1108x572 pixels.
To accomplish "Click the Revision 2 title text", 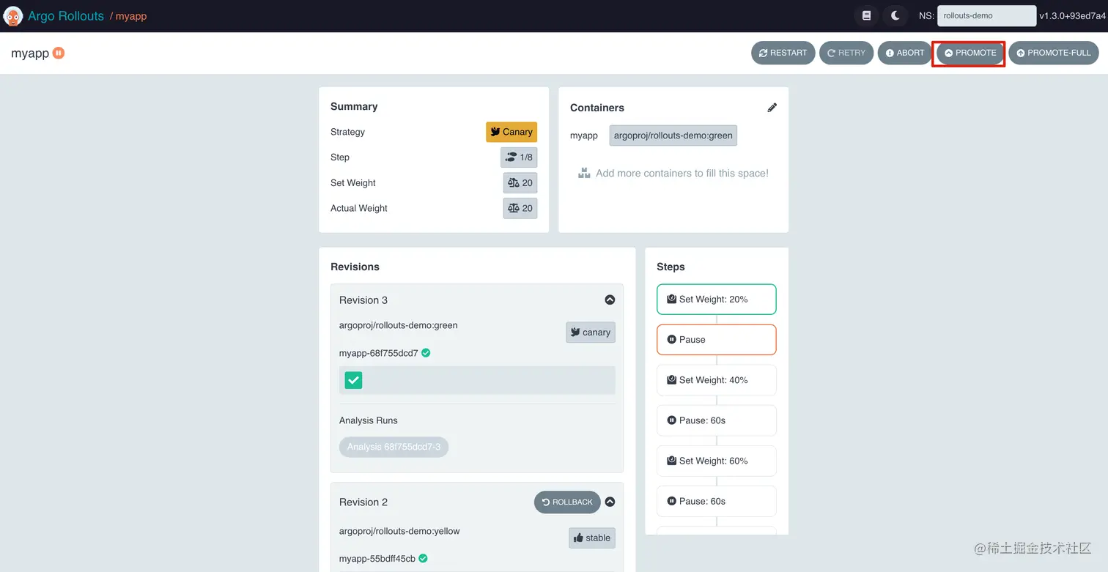I will tap(363, 502).
